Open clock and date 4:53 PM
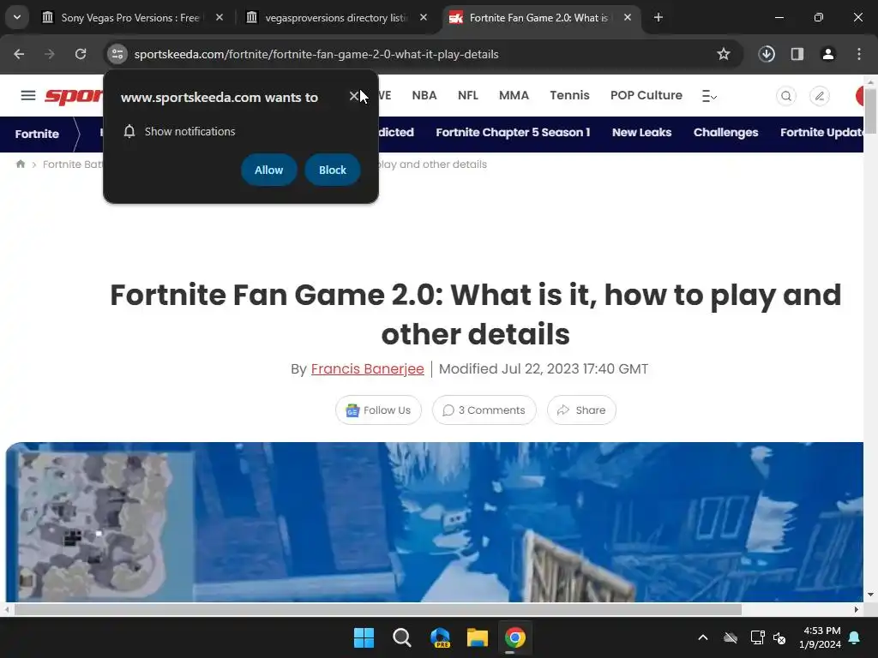 click(821, 637)
